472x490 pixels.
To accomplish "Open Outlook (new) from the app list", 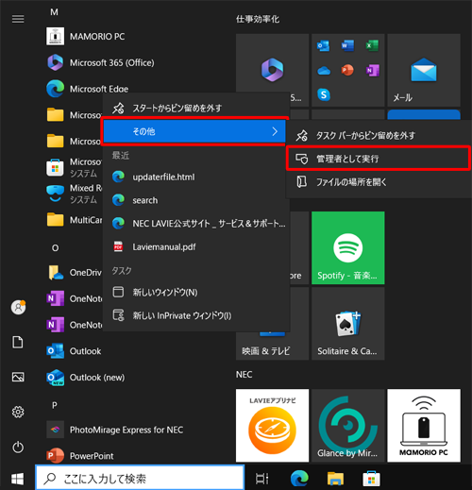I will (86, 378).
